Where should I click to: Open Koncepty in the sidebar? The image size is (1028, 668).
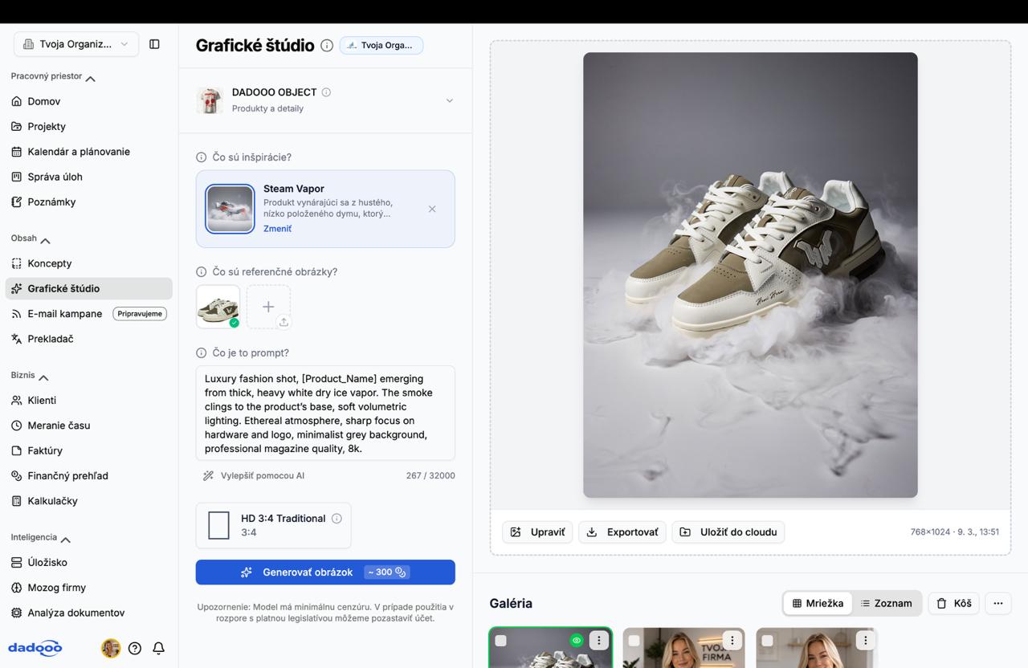(50, 263)
